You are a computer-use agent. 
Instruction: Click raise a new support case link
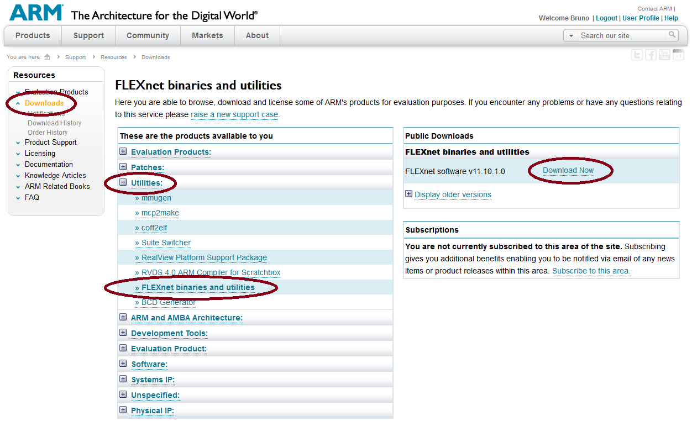(235, 114)
